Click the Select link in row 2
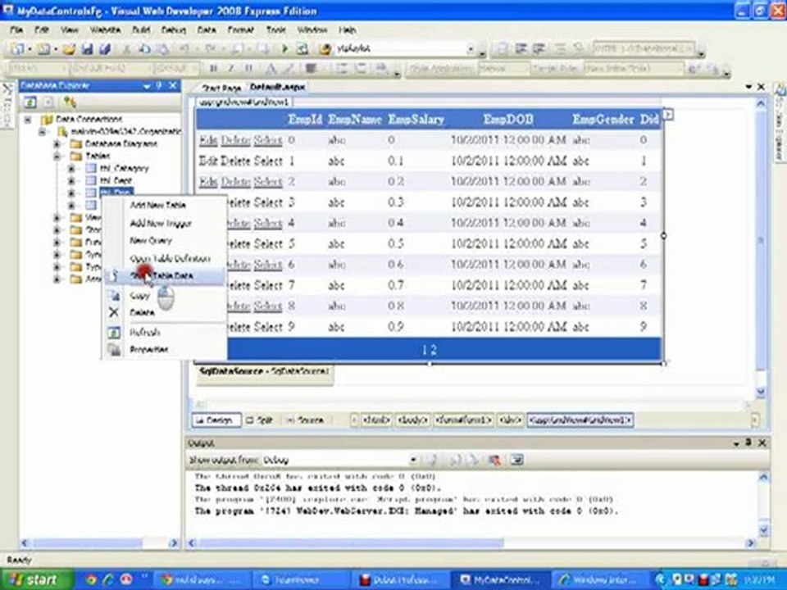The height and width of the screenshot is (590, 787). click(268, 182)
